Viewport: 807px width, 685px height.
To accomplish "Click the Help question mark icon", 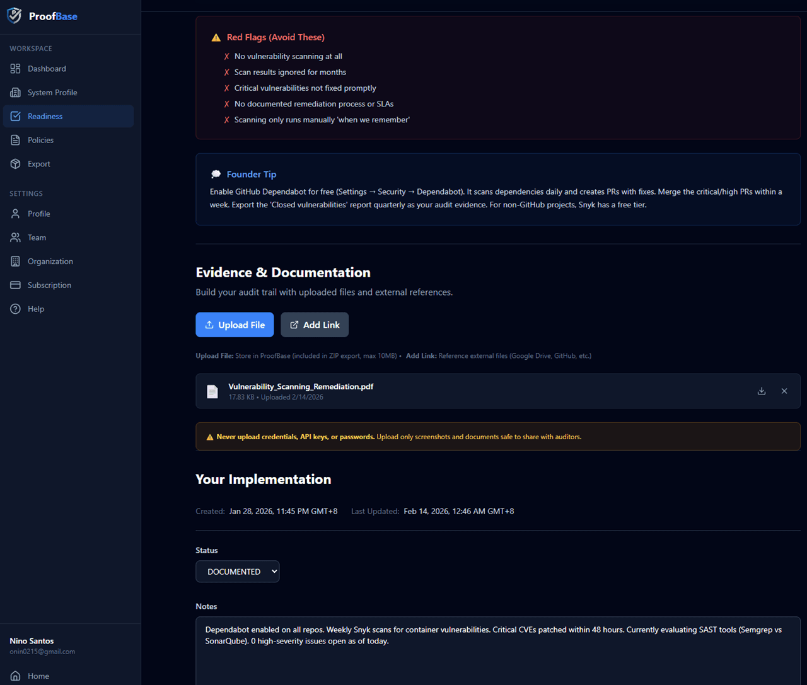I will [x=15, y=309].
